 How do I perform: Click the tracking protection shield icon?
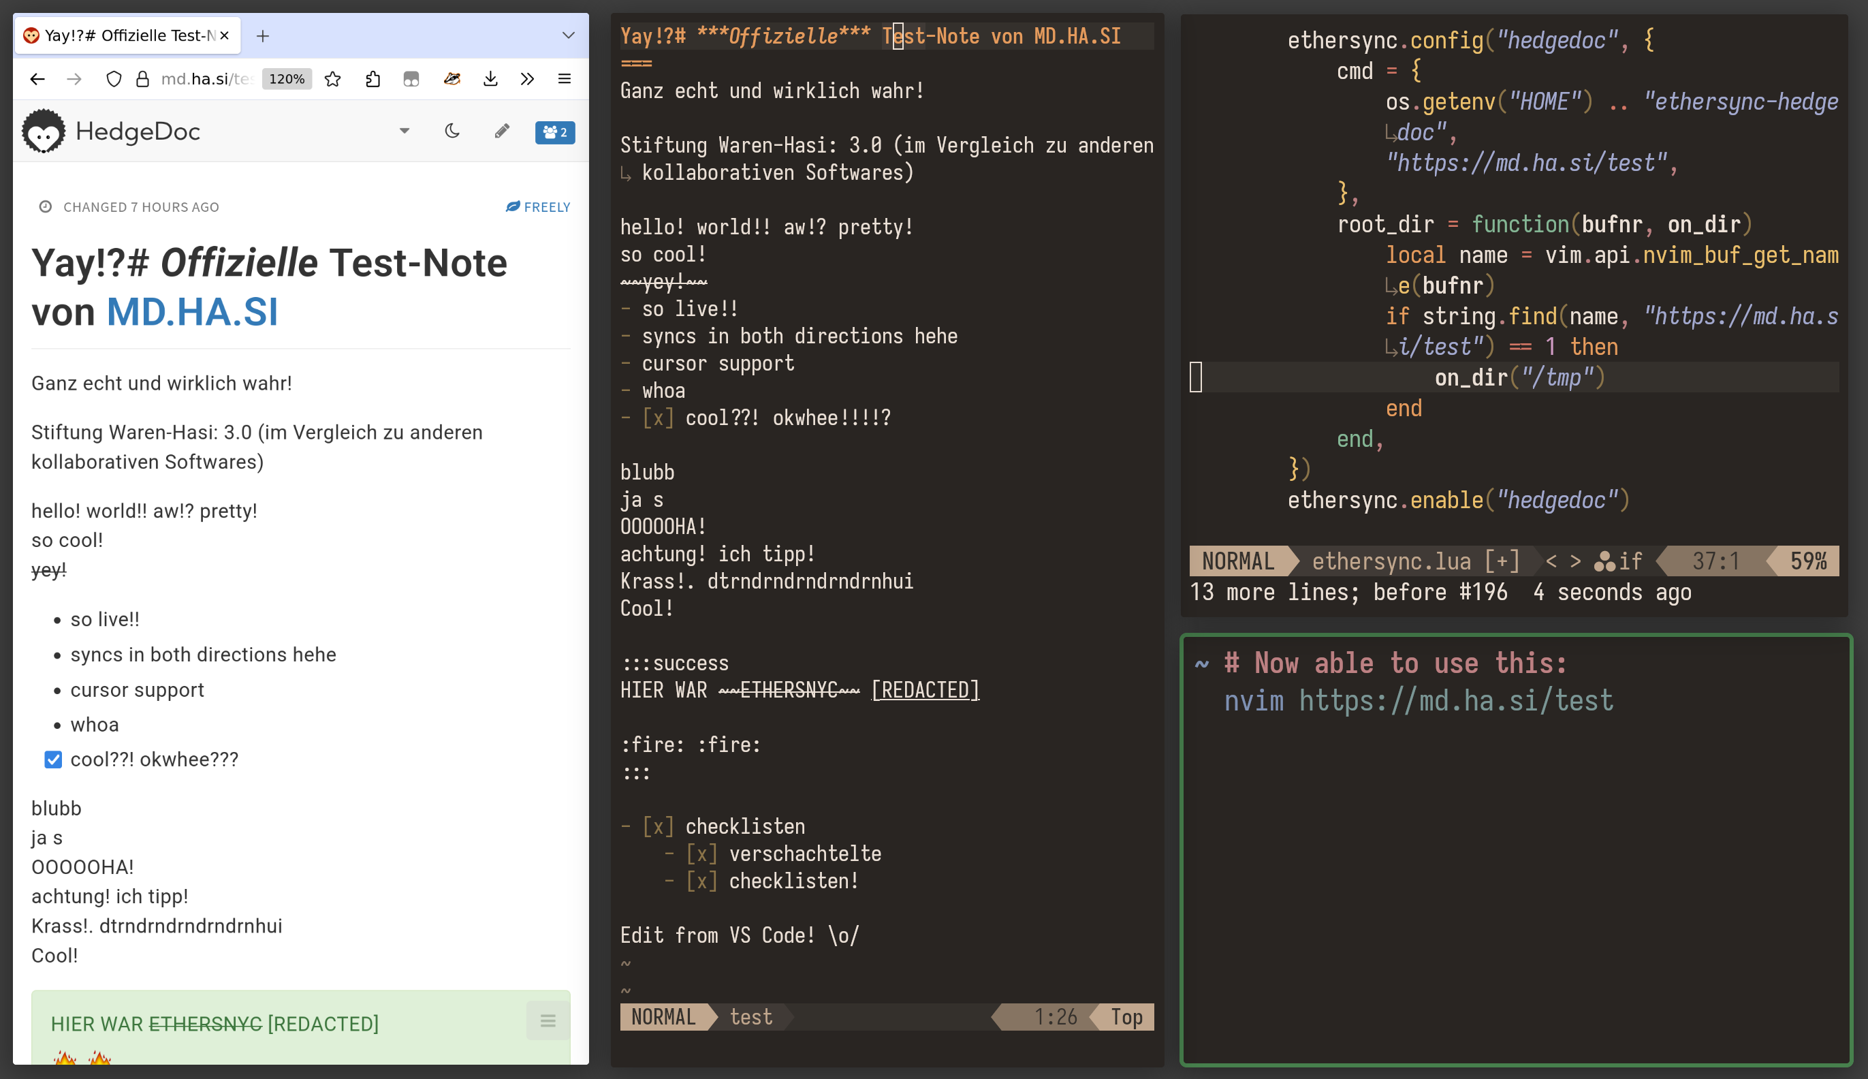pyautogui.click(x=113, y=78)
